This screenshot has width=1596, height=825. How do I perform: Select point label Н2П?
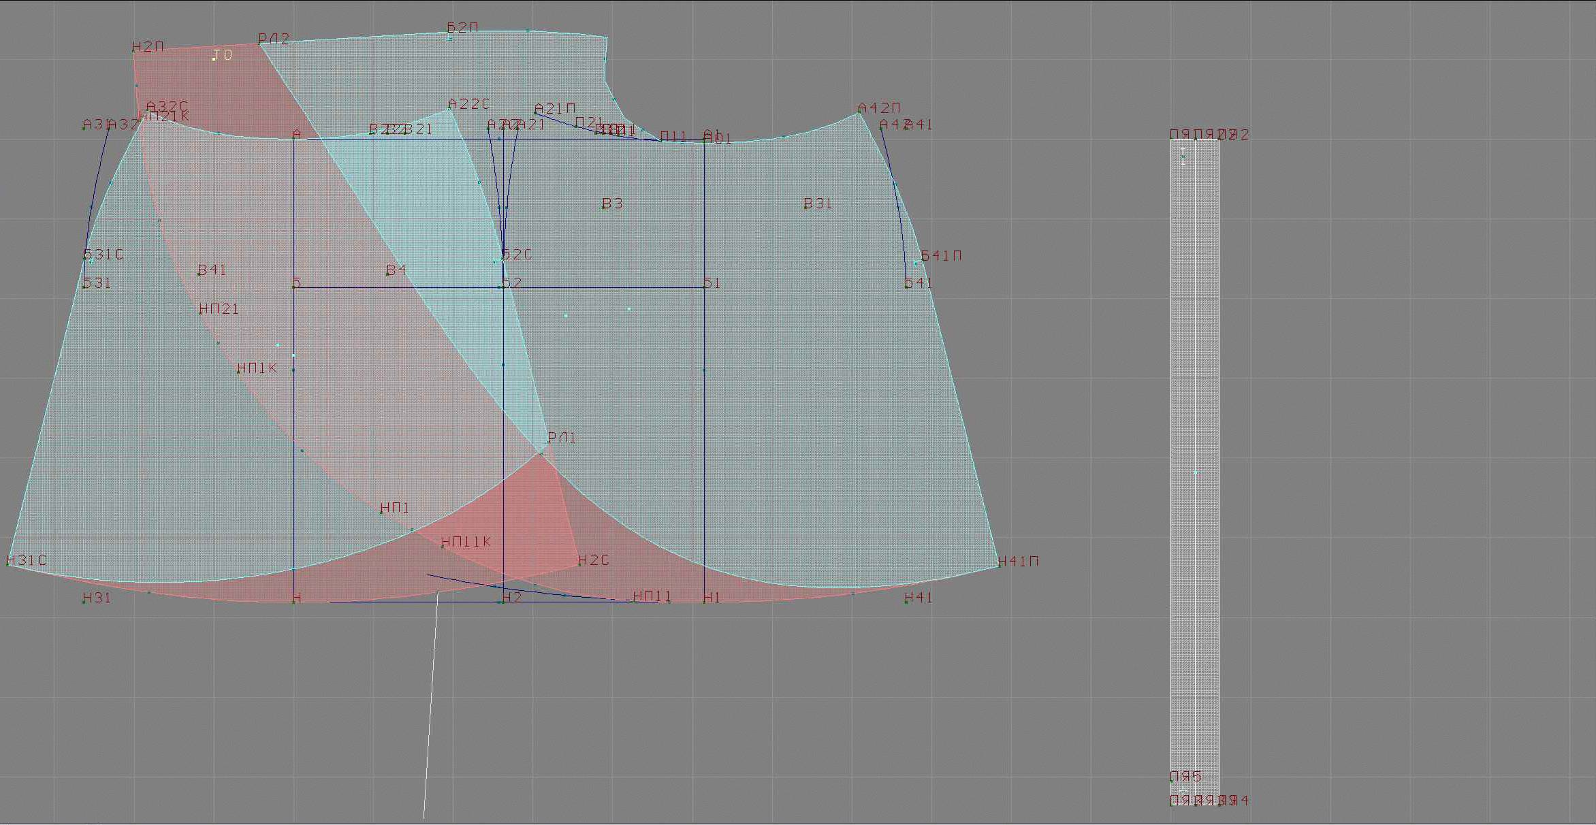[148, 47]
